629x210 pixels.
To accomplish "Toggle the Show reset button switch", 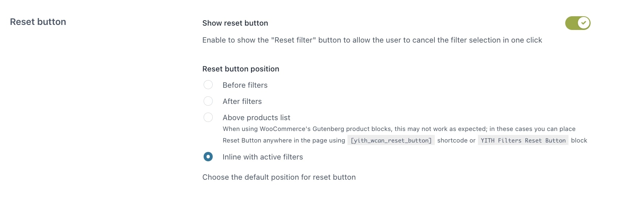I will coord(577,23).
